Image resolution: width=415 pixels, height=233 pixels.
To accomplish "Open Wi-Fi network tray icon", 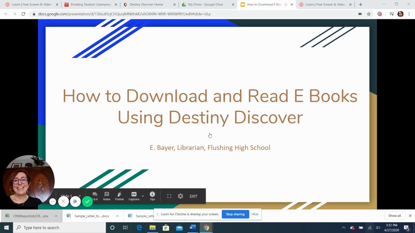I will point(369,228).
